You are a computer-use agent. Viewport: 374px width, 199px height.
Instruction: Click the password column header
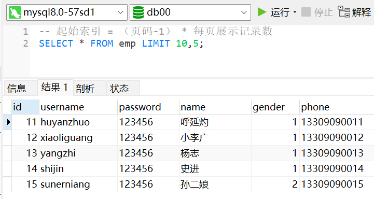(x=148, y=107)
